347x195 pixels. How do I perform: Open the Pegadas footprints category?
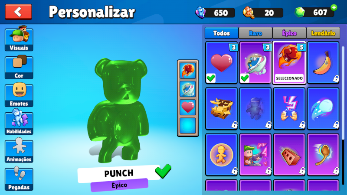[x=19, y=179]
